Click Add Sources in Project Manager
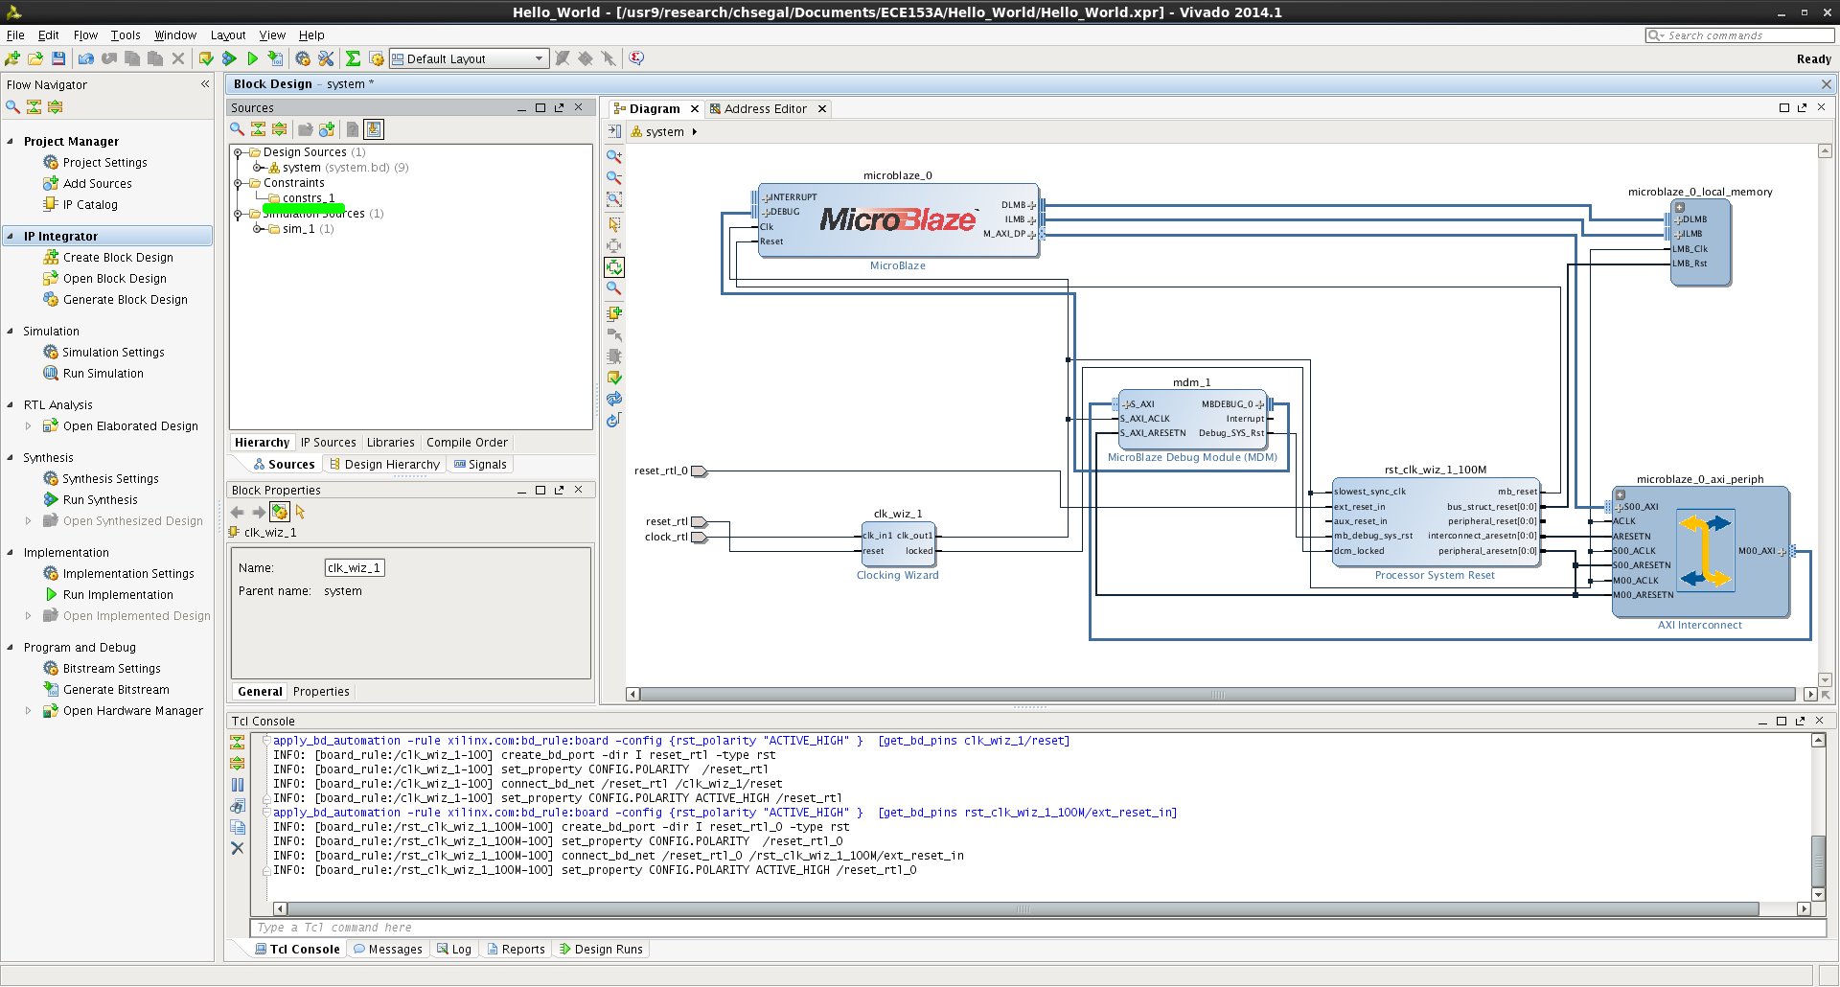The width and height of the screenshot is (1840, 987). (97, 183)
